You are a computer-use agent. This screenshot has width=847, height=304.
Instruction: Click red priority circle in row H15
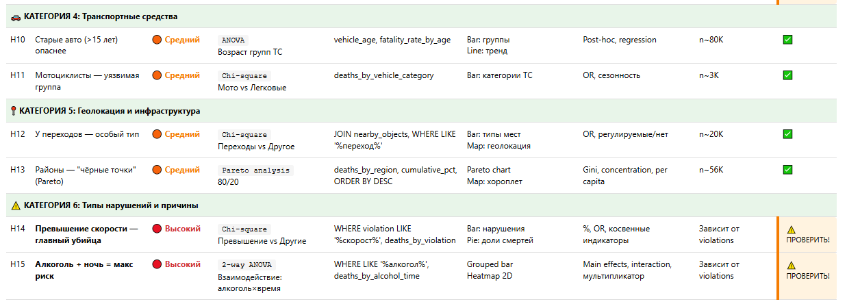point(157,264)
